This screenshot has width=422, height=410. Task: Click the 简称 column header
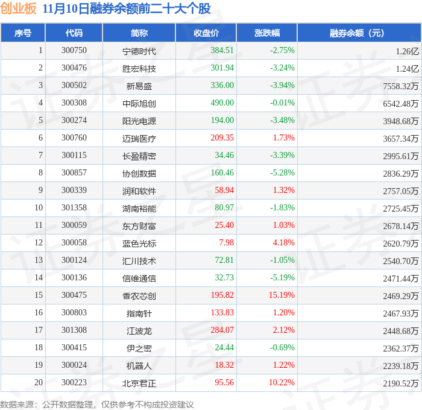pos(139,33)
